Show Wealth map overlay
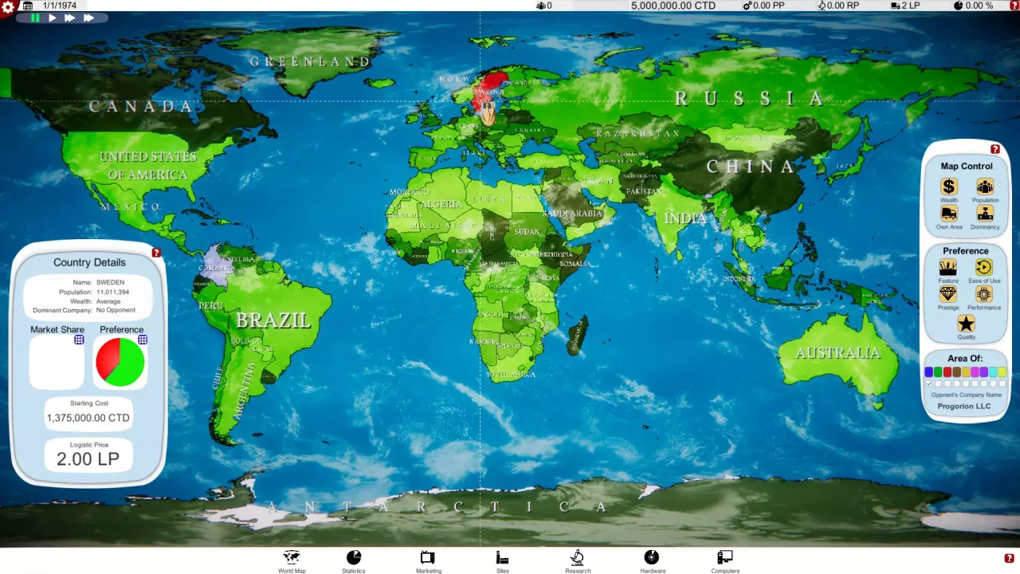This screenshot has height=574, width=1020. [x=948, y=188]
